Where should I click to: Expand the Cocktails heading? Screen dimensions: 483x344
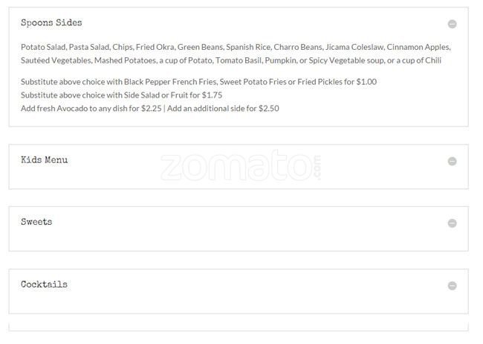pyautogui.click(x=44, y=284)
